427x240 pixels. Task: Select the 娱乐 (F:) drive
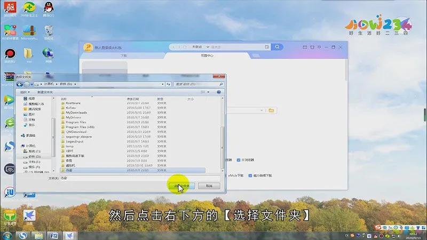(32, 167)
